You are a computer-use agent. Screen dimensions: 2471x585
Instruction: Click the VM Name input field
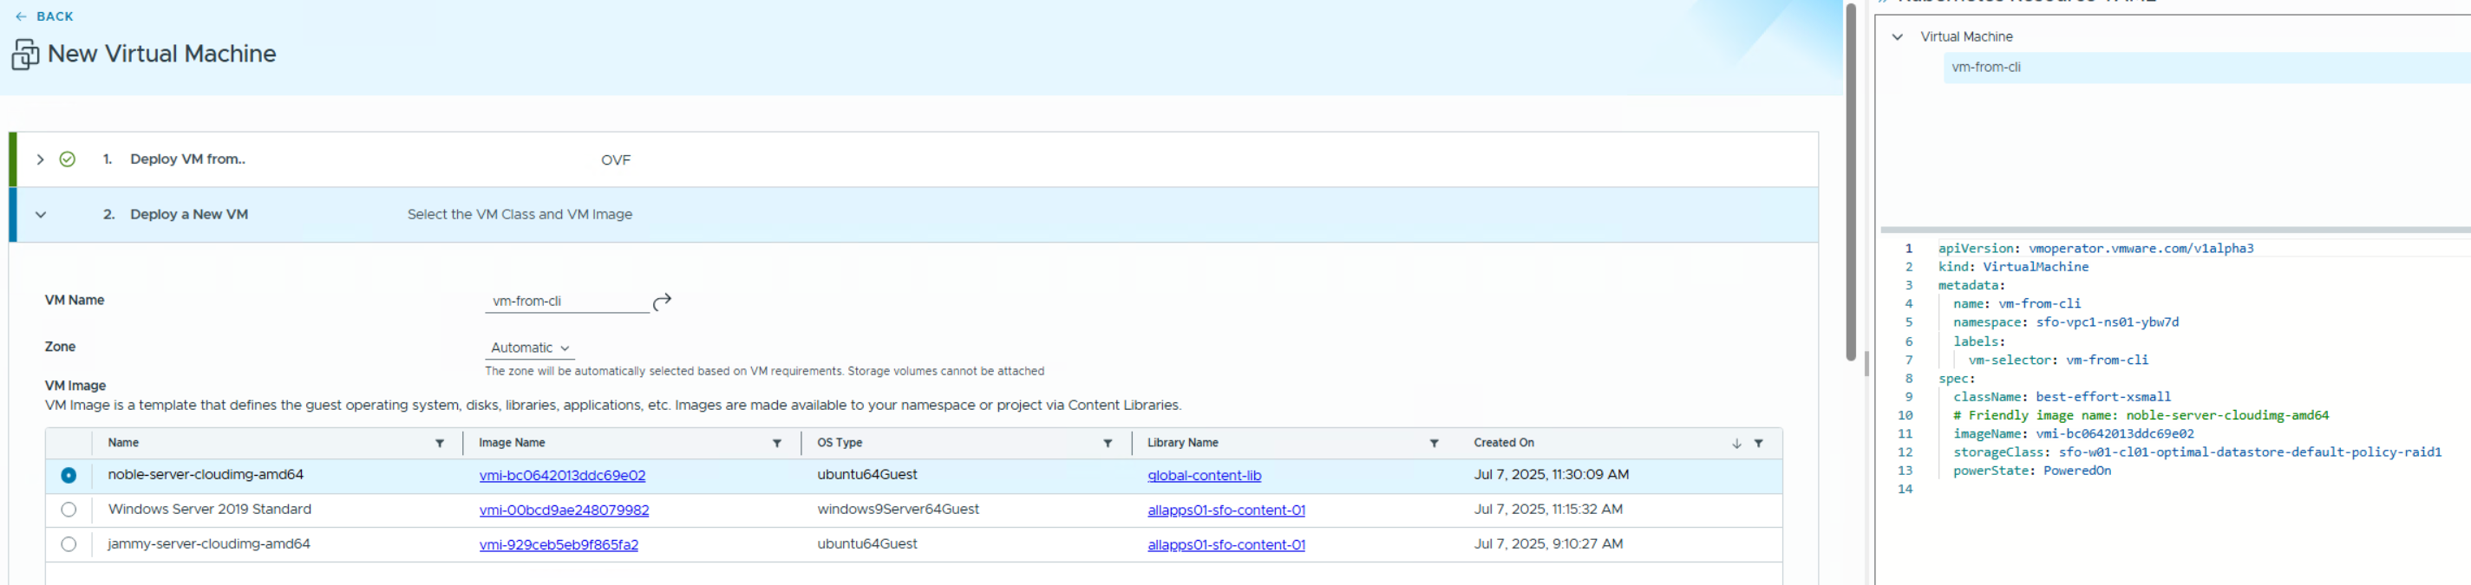[566, 301]
